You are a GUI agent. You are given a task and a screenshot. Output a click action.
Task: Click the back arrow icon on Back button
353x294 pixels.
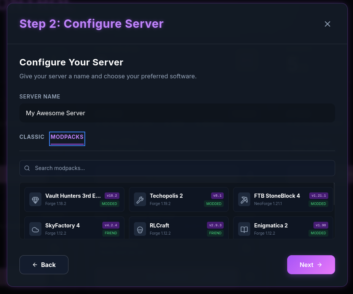[35, 264]
